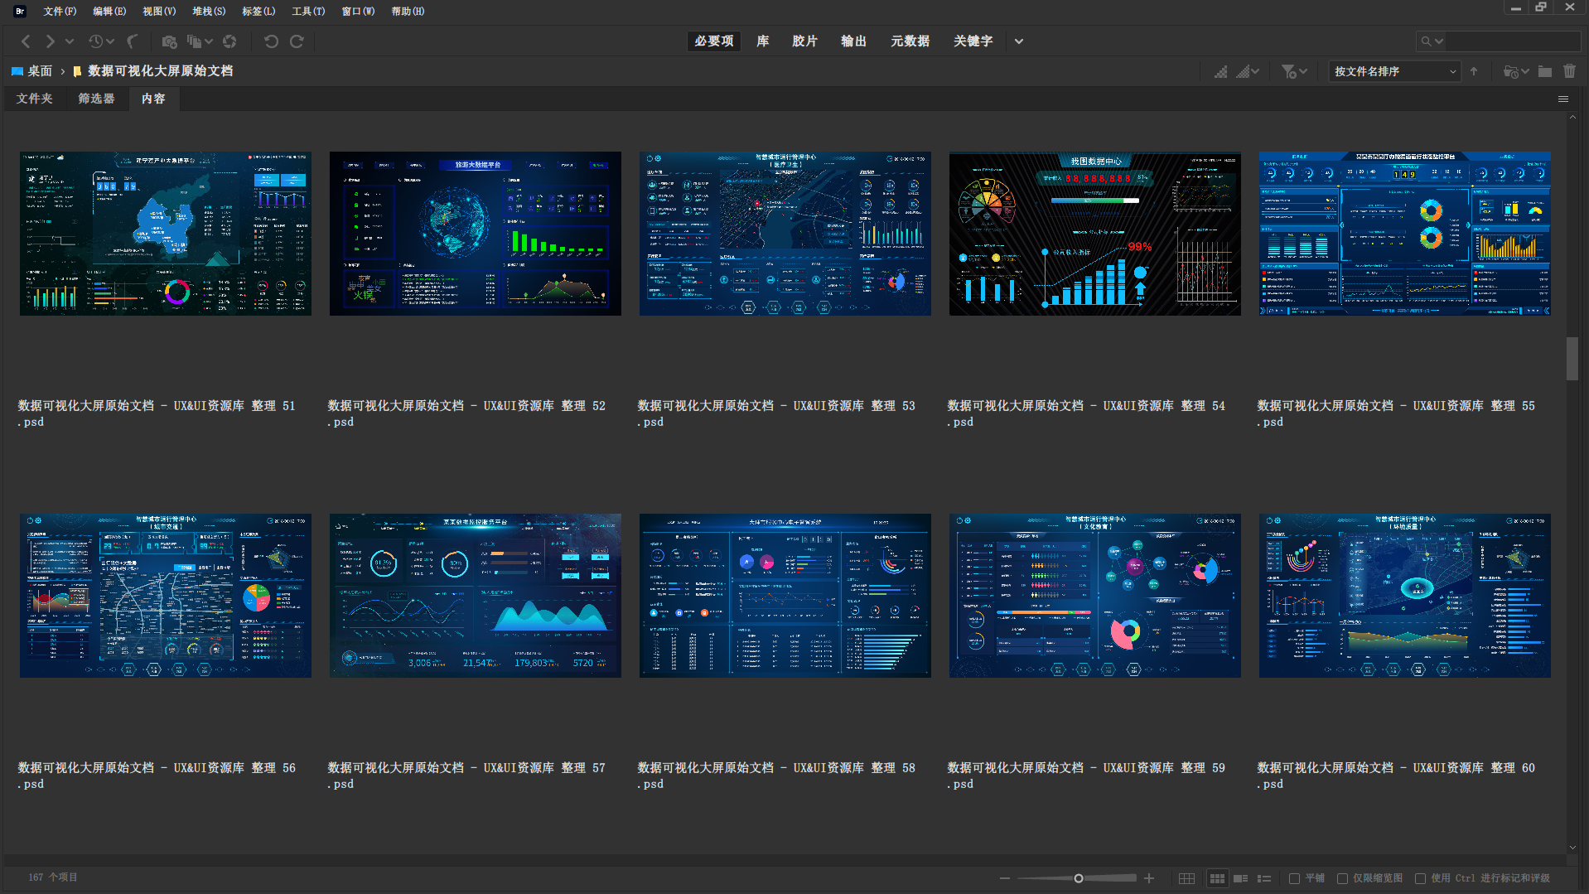Open the 文件(F) menu

[x=60, y=12]
